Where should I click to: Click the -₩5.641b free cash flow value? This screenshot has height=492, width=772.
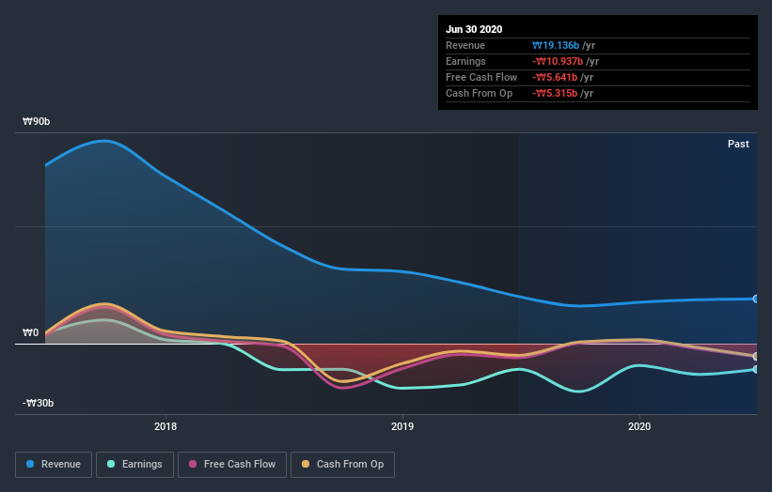555,77
